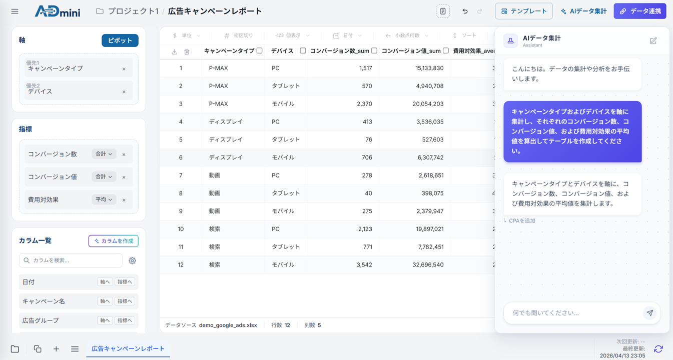
Task: Click the folder icon beside プロジェクト1
Action: pyautogui.click(x=100, y=11)
